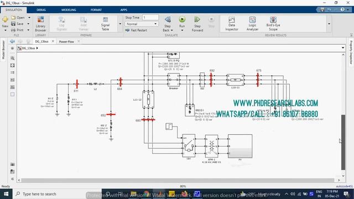This screenshot has width=354, height=199.
Task: Open the SIMULATION ribbon tab
Action: pos(13,10)
